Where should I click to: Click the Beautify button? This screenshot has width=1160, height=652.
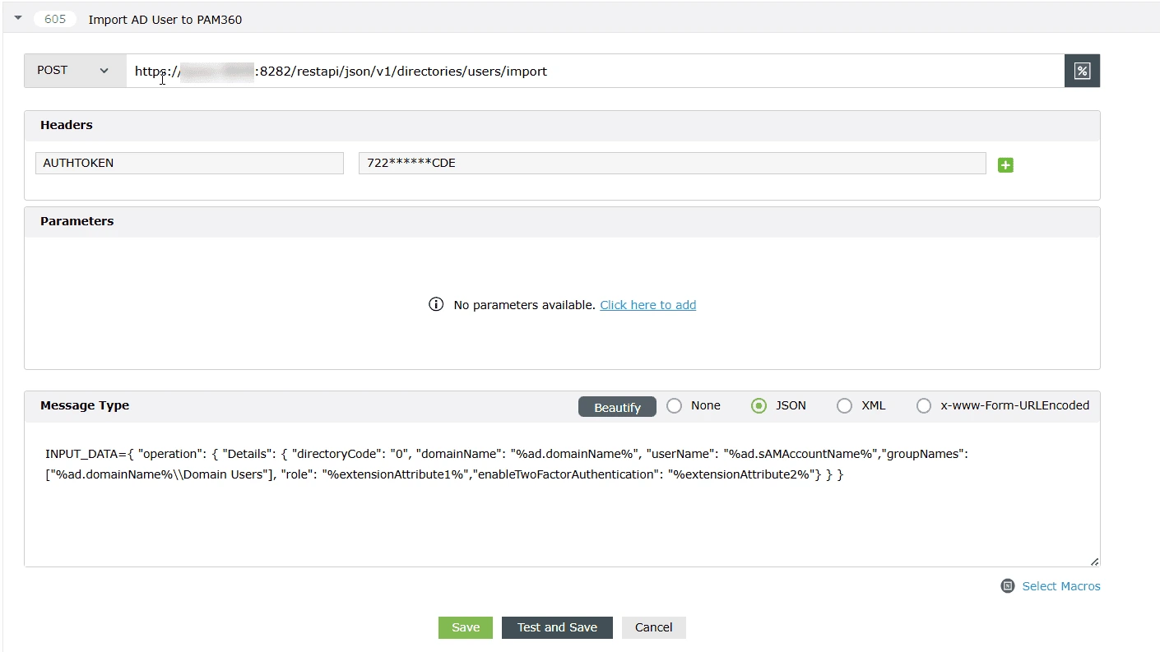(617, 406)
